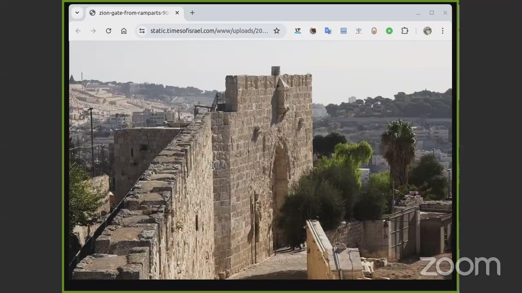Open the red and green figure extension icon

[x=358, y=31]
